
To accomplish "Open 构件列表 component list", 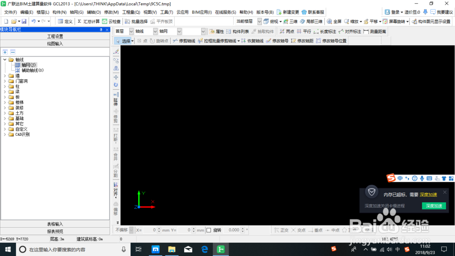I will pos(238,32).
